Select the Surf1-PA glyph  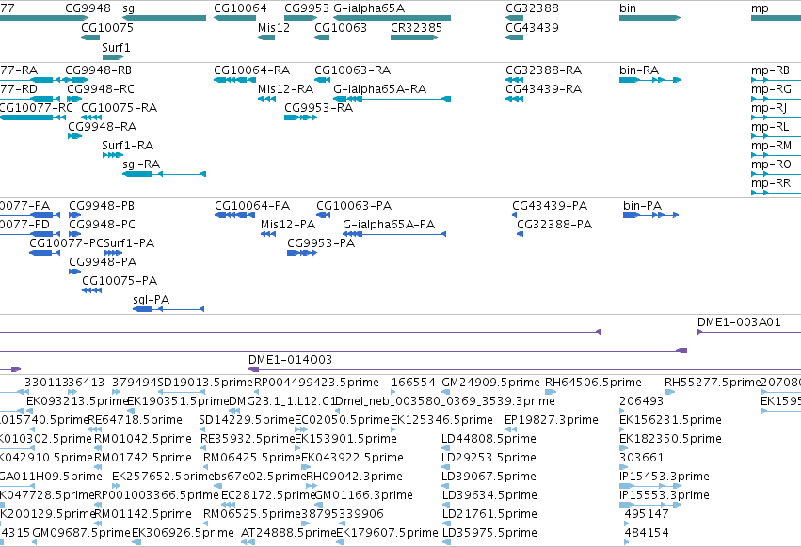pyautogui.click(x=113, y=253)
